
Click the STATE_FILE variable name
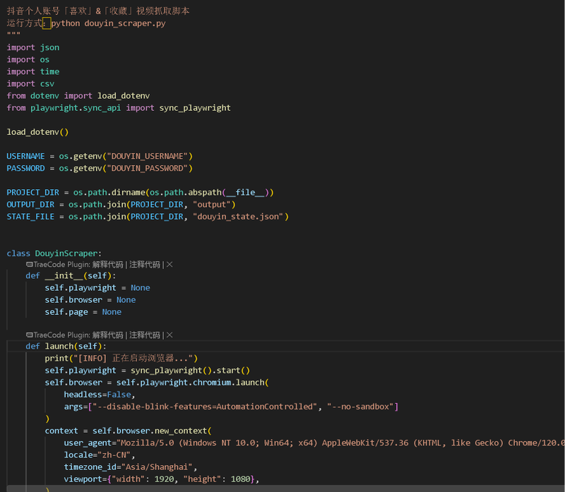(30, 217)
